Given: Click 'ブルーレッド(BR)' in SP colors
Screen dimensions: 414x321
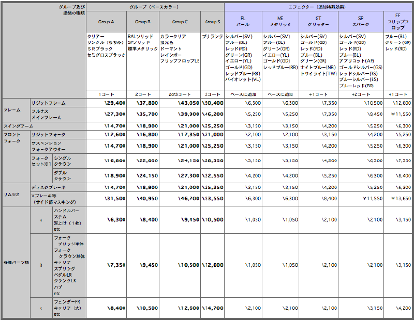Looking at the screenshot, I should [x=357, y=86].
